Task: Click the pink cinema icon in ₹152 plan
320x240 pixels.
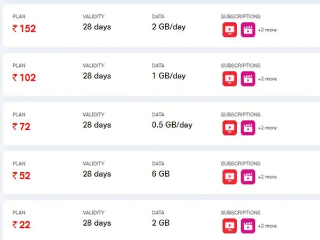Action: point(248,30)
